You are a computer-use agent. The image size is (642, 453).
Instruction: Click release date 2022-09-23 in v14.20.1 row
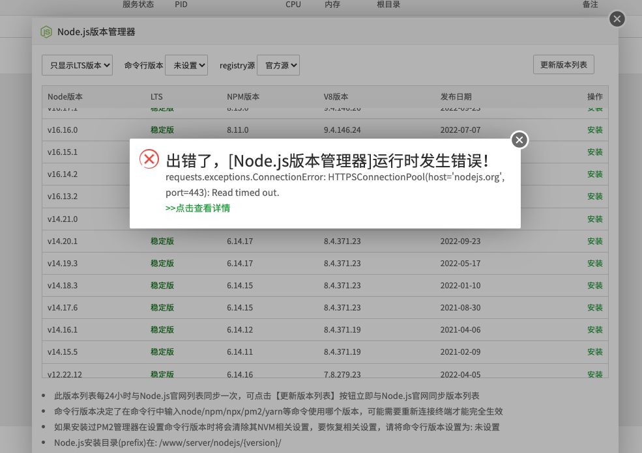click(x=460, y=241)
